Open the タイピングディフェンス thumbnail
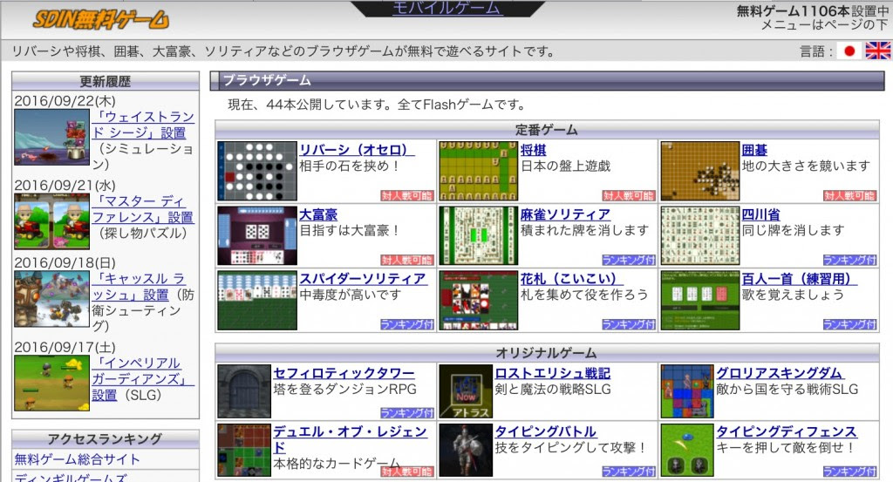The height and width of the screenshot is (482, 893). (687, 450)
